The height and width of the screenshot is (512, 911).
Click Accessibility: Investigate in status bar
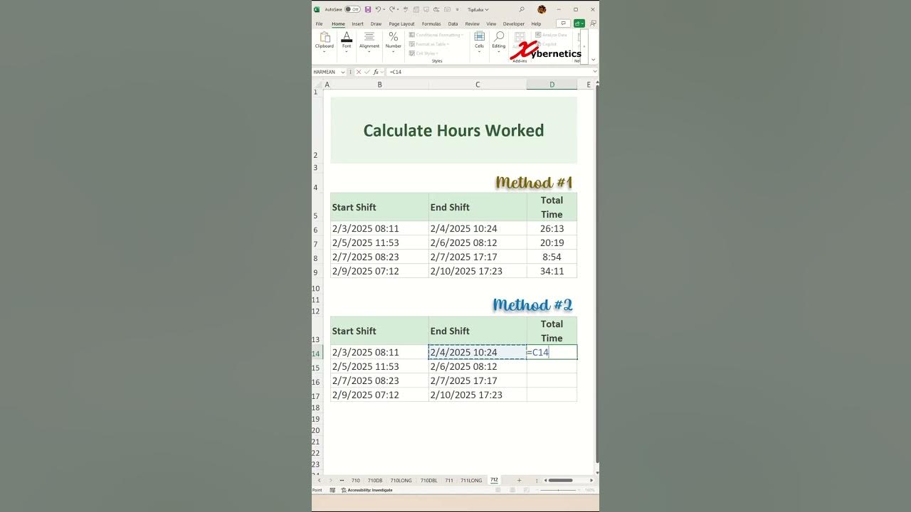tap(367, 490)
